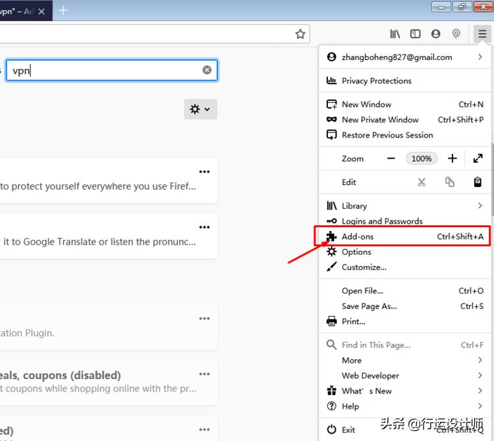Screen dimensions: 494x441
Task: Expand the What's New submenu
Action: pyautogui.click(x=405, y=391)
